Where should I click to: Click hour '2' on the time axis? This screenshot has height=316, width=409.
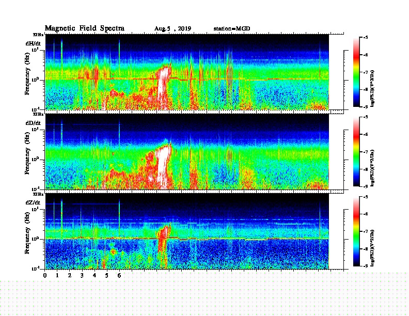[70, 275]
